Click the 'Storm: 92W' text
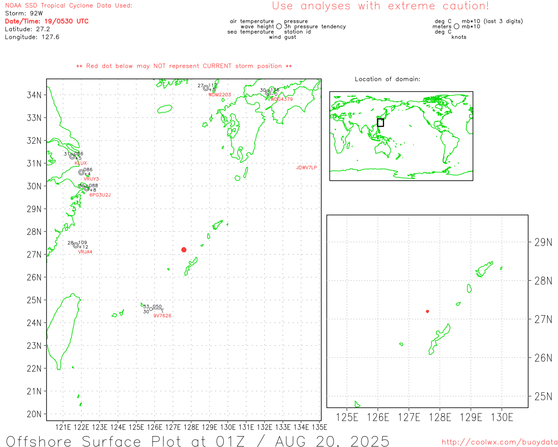The height and width of the screenshot is (447, 558). (24, 14)
